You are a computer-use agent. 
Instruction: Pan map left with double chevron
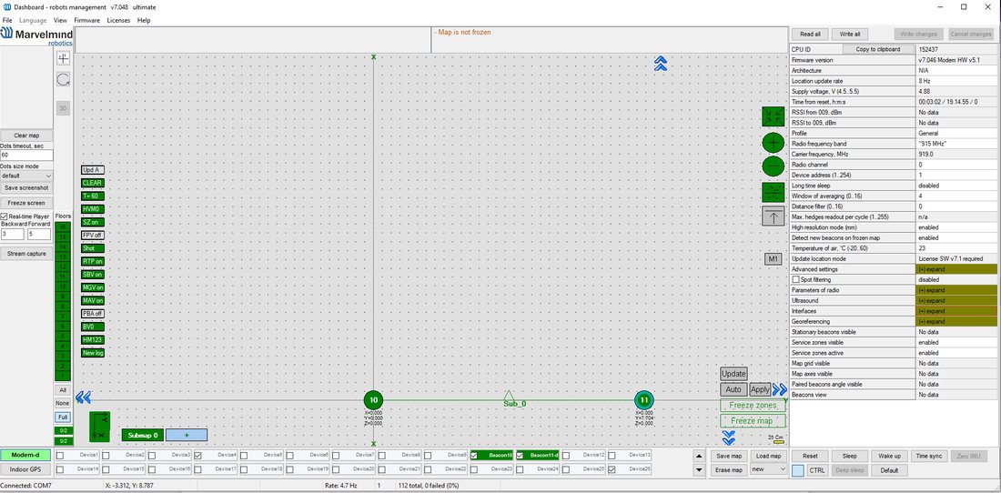[83, 397]
